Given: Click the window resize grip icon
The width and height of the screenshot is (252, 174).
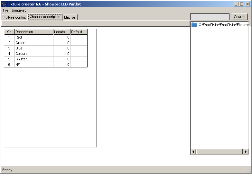Looking at the screenshot, I should point(248,170).
